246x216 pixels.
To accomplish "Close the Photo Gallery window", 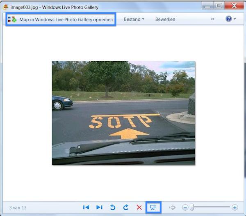I will 234,6.
